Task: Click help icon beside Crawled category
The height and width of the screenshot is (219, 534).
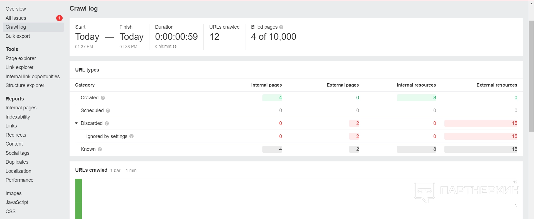Action: click(103, 98)
